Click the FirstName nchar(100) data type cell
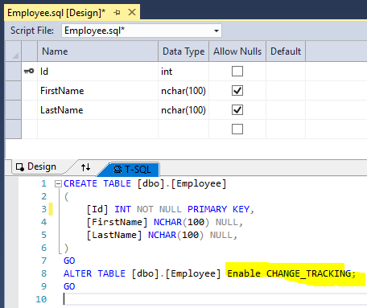The height and width of the screenshot is (308, 367). [183, 91]
